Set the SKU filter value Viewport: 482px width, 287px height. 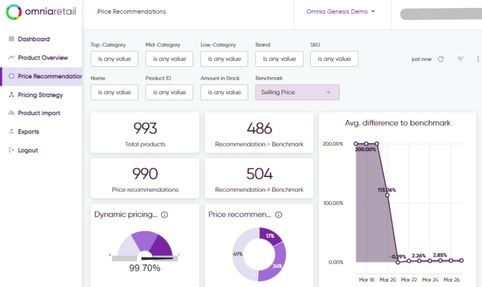[x=334, y=59]
